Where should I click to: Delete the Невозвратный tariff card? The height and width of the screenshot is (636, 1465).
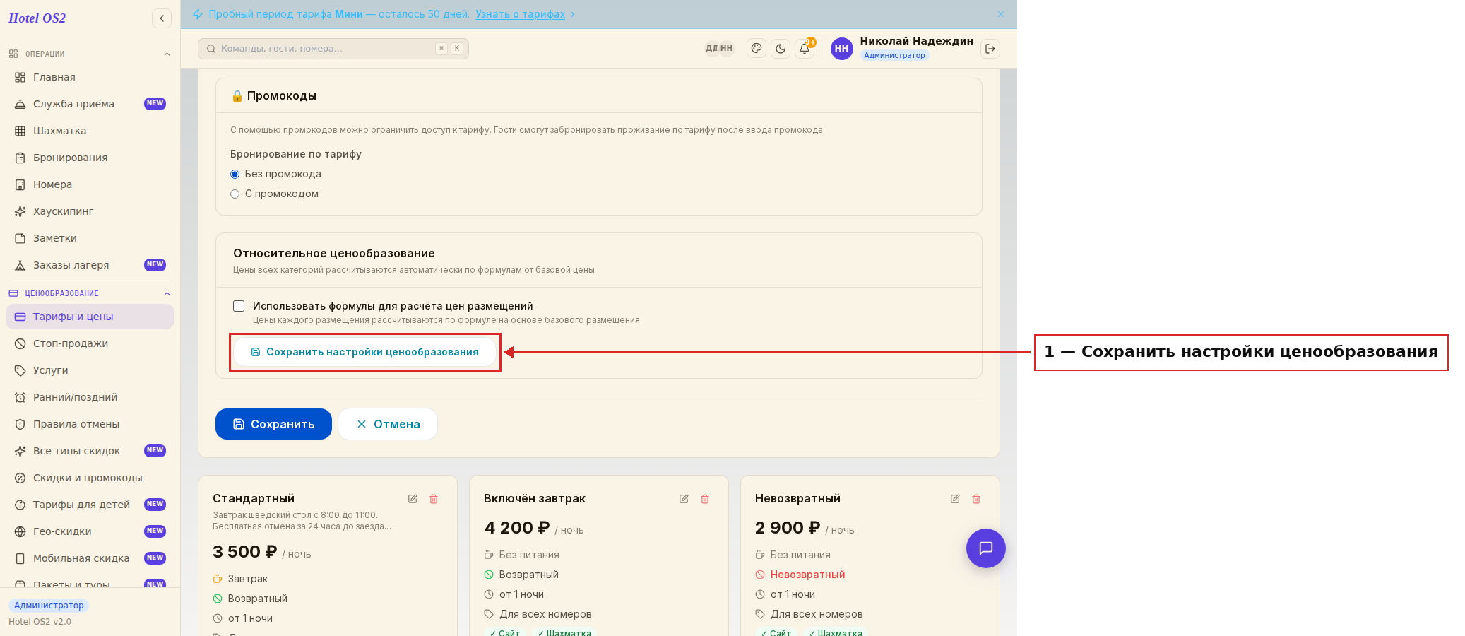[x=976, y=499]
